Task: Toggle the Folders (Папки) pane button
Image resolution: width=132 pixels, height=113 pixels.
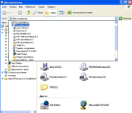Action: [x=51, y=13]
